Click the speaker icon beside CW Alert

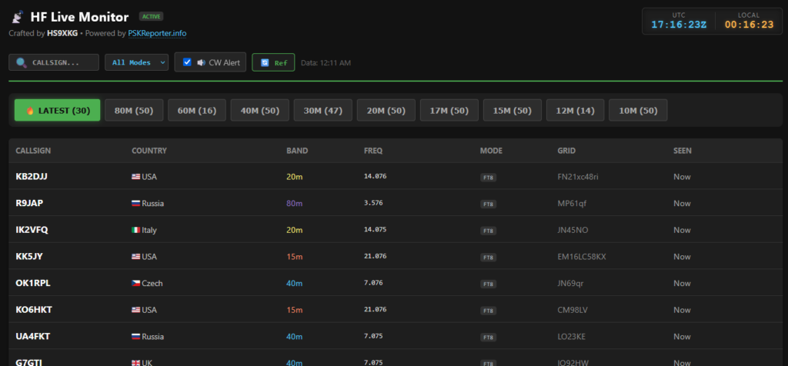point(201,62)
